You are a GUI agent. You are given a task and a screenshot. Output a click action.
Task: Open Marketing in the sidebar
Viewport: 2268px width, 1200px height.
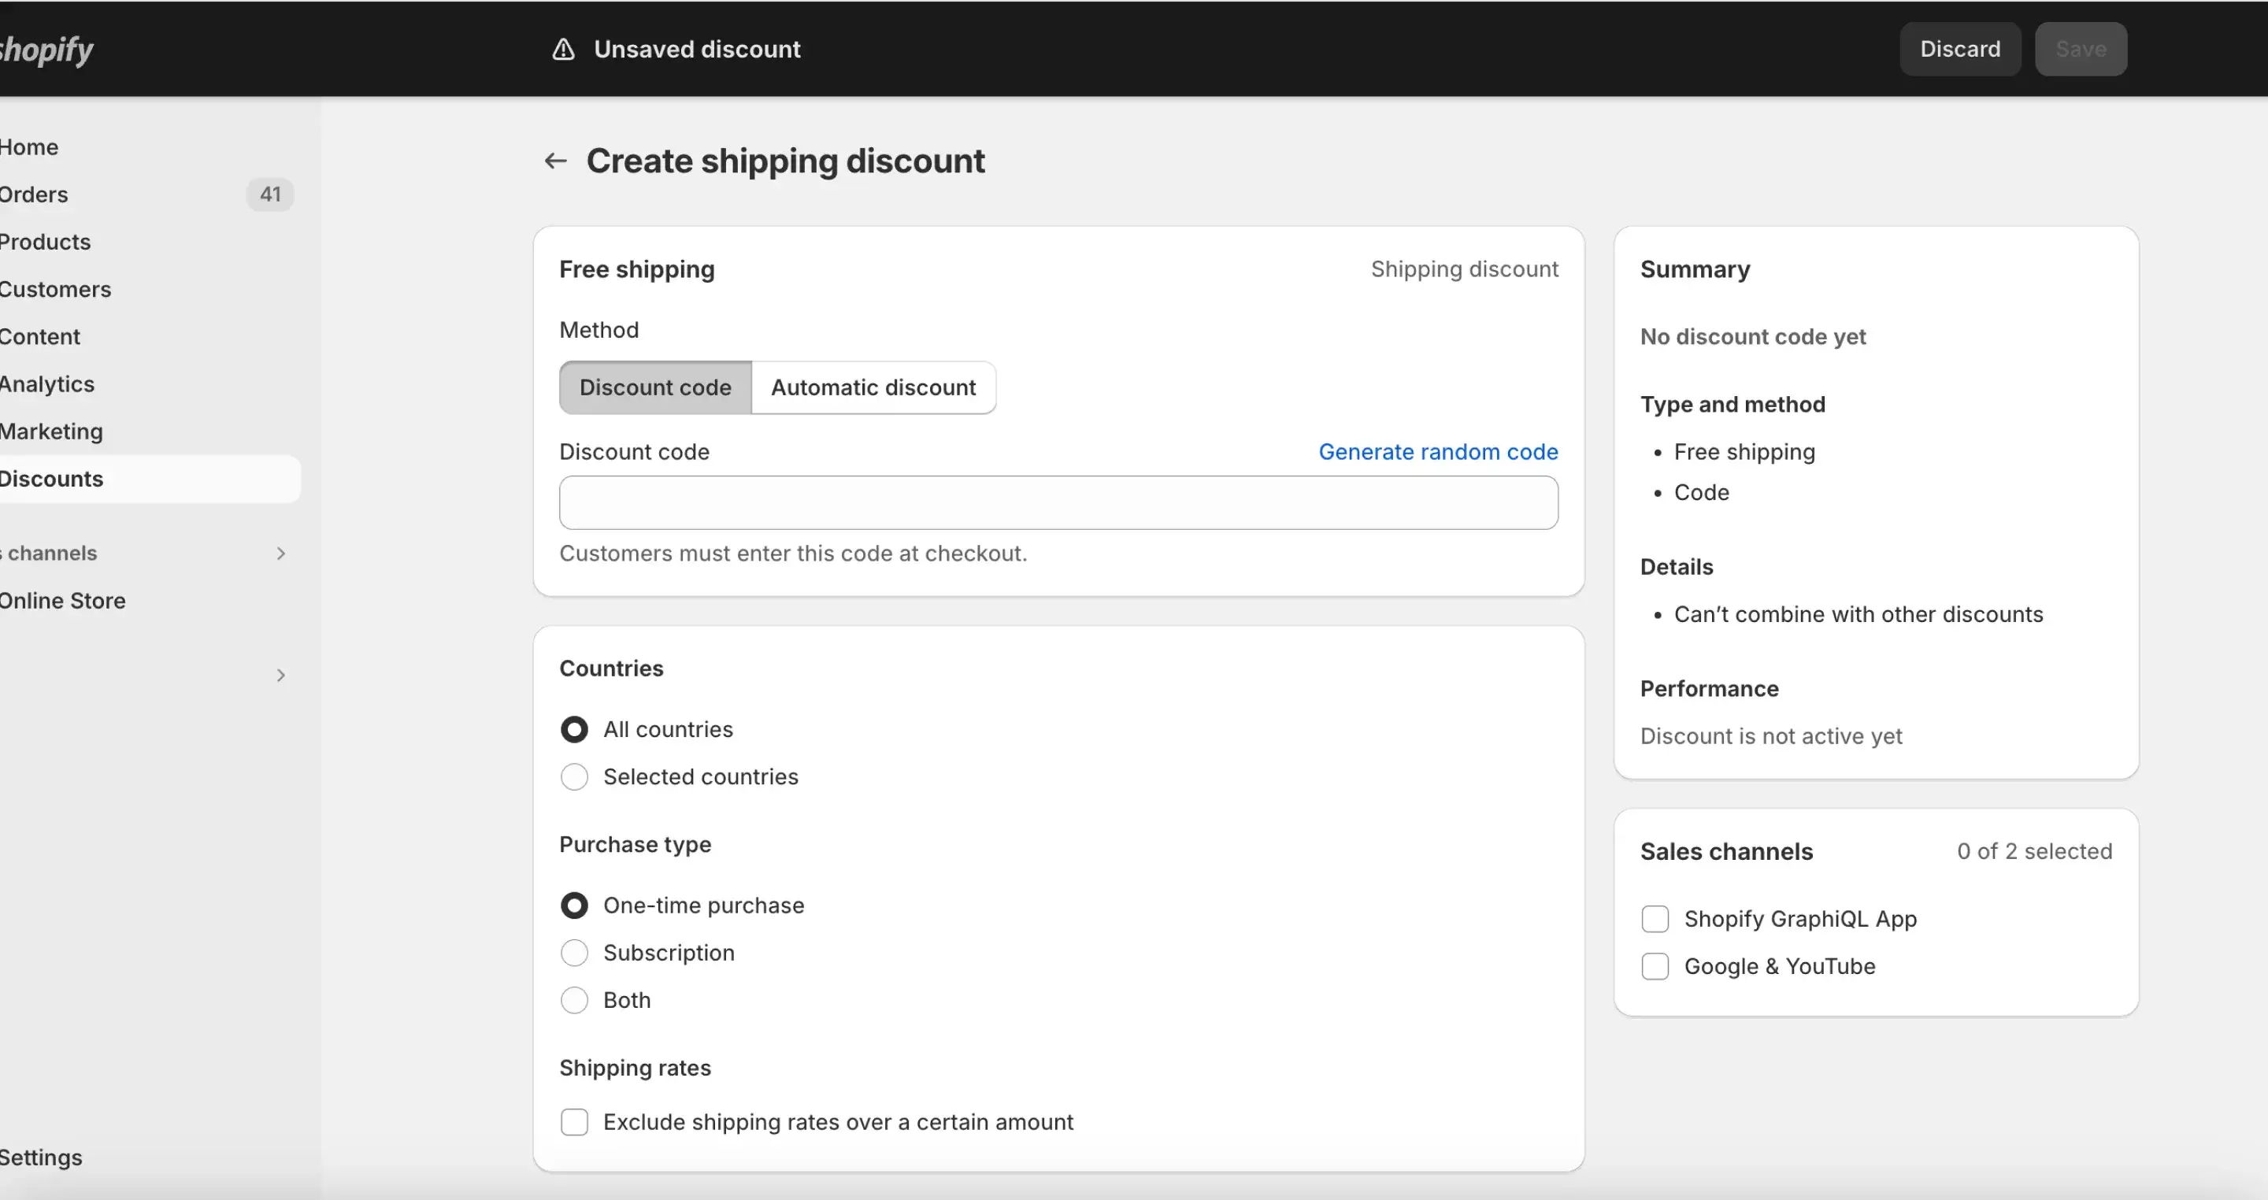(x=51, y=431)
